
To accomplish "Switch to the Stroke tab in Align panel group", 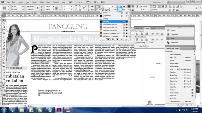I will point(137,28).
